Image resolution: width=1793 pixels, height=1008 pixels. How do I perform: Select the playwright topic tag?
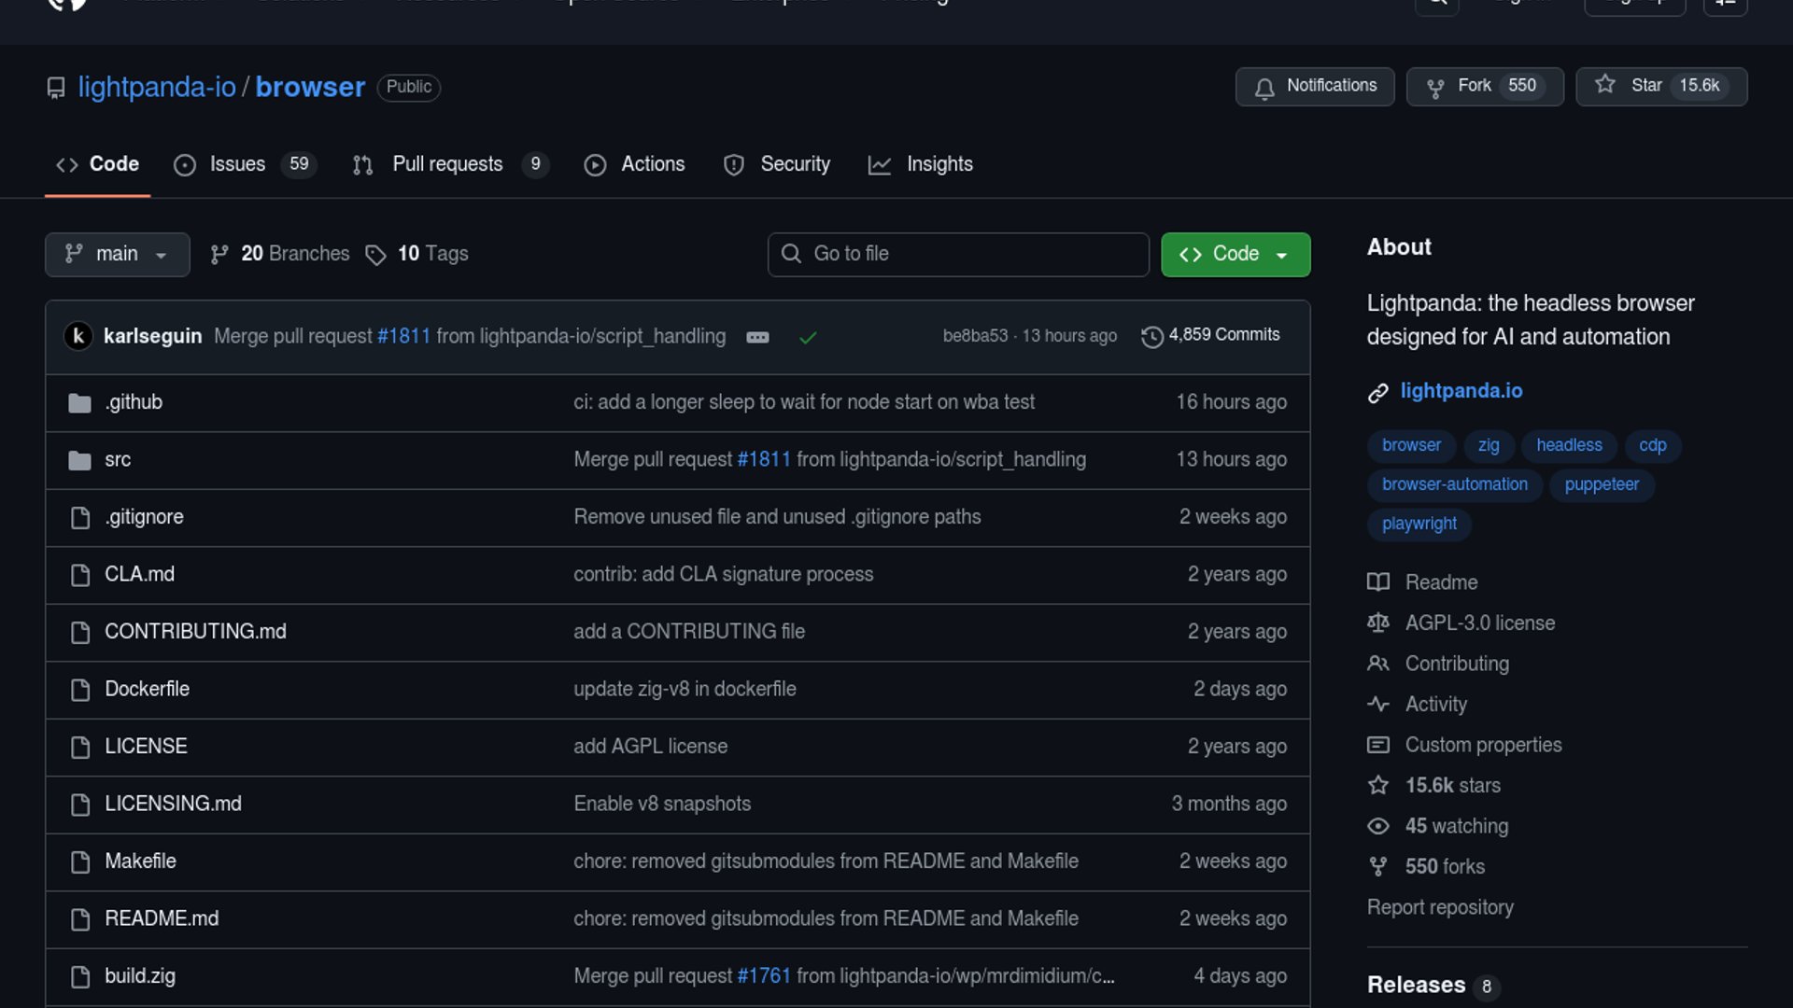tap(1419, 524)
